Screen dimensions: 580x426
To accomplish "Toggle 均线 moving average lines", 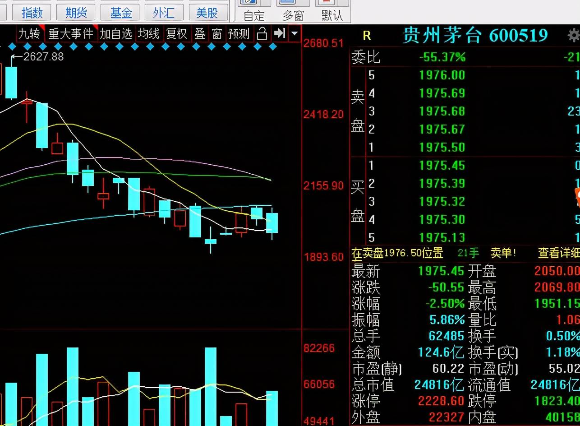I will pyautogui.click(x=148, y=34).
